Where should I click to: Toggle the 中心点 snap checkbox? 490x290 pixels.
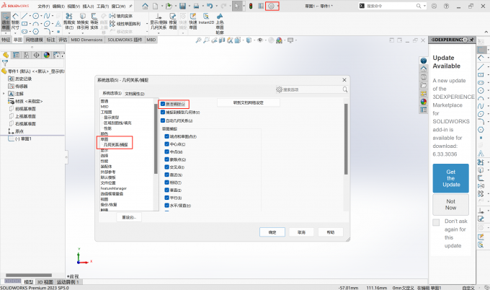tap(167, 144)
